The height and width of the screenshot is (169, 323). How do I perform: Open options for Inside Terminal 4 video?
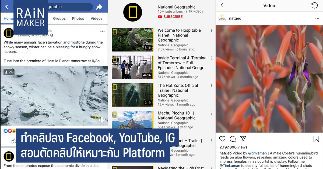[x=211, y=58]
